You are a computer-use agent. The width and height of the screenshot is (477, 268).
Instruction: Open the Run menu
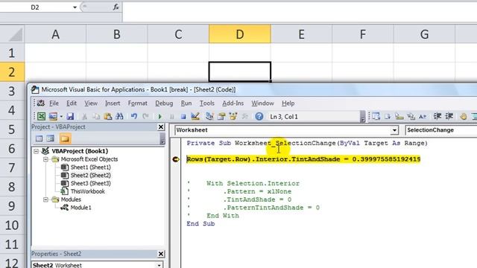[186, 103]
